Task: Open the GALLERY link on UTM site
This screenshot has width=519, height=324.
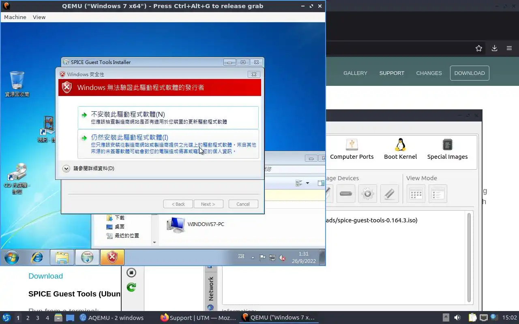Action: coord(355,73)
